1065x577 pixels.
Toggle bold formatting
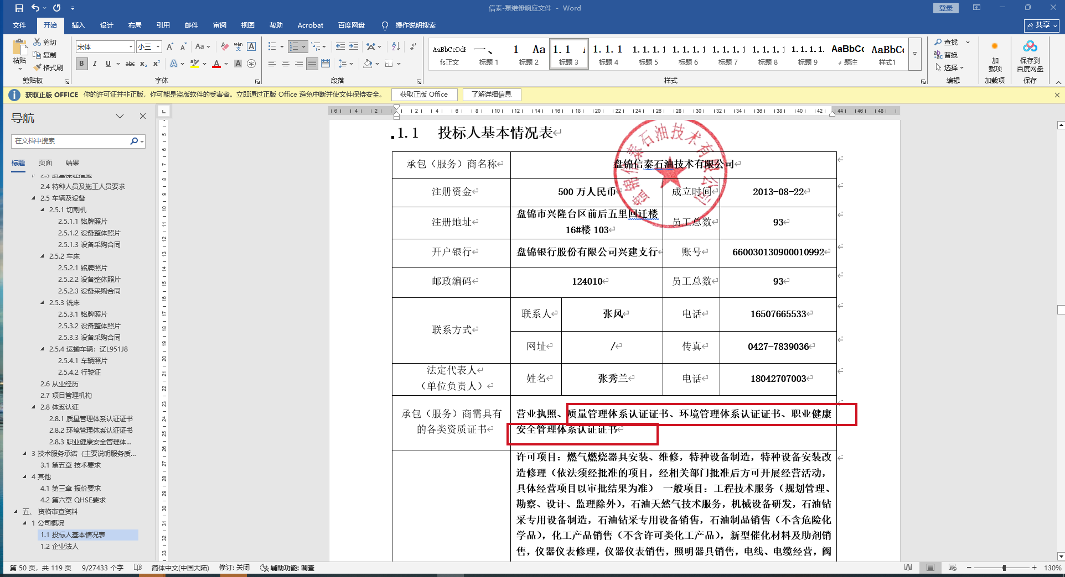(x=82, y=64)
